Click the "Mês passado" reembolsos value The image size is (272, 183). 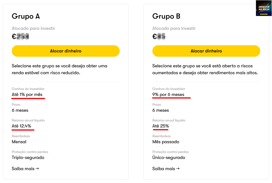(166, 142)
